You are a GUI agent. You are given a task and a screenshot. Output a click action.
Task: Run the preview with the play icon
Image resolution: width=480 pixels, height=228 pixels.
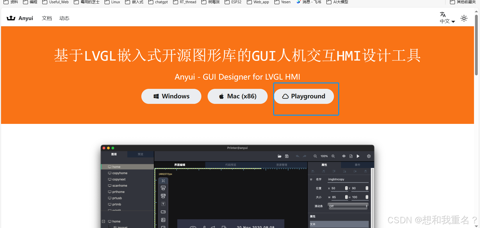[x=358, y=156]
